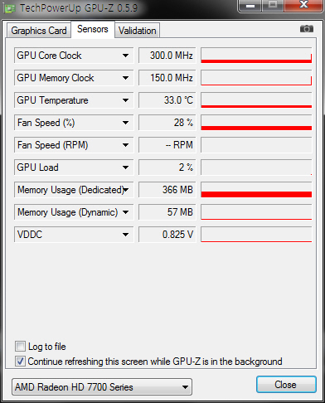Minimize the GPU-Z window
The image size is (325, 403).
click(250, 6)
